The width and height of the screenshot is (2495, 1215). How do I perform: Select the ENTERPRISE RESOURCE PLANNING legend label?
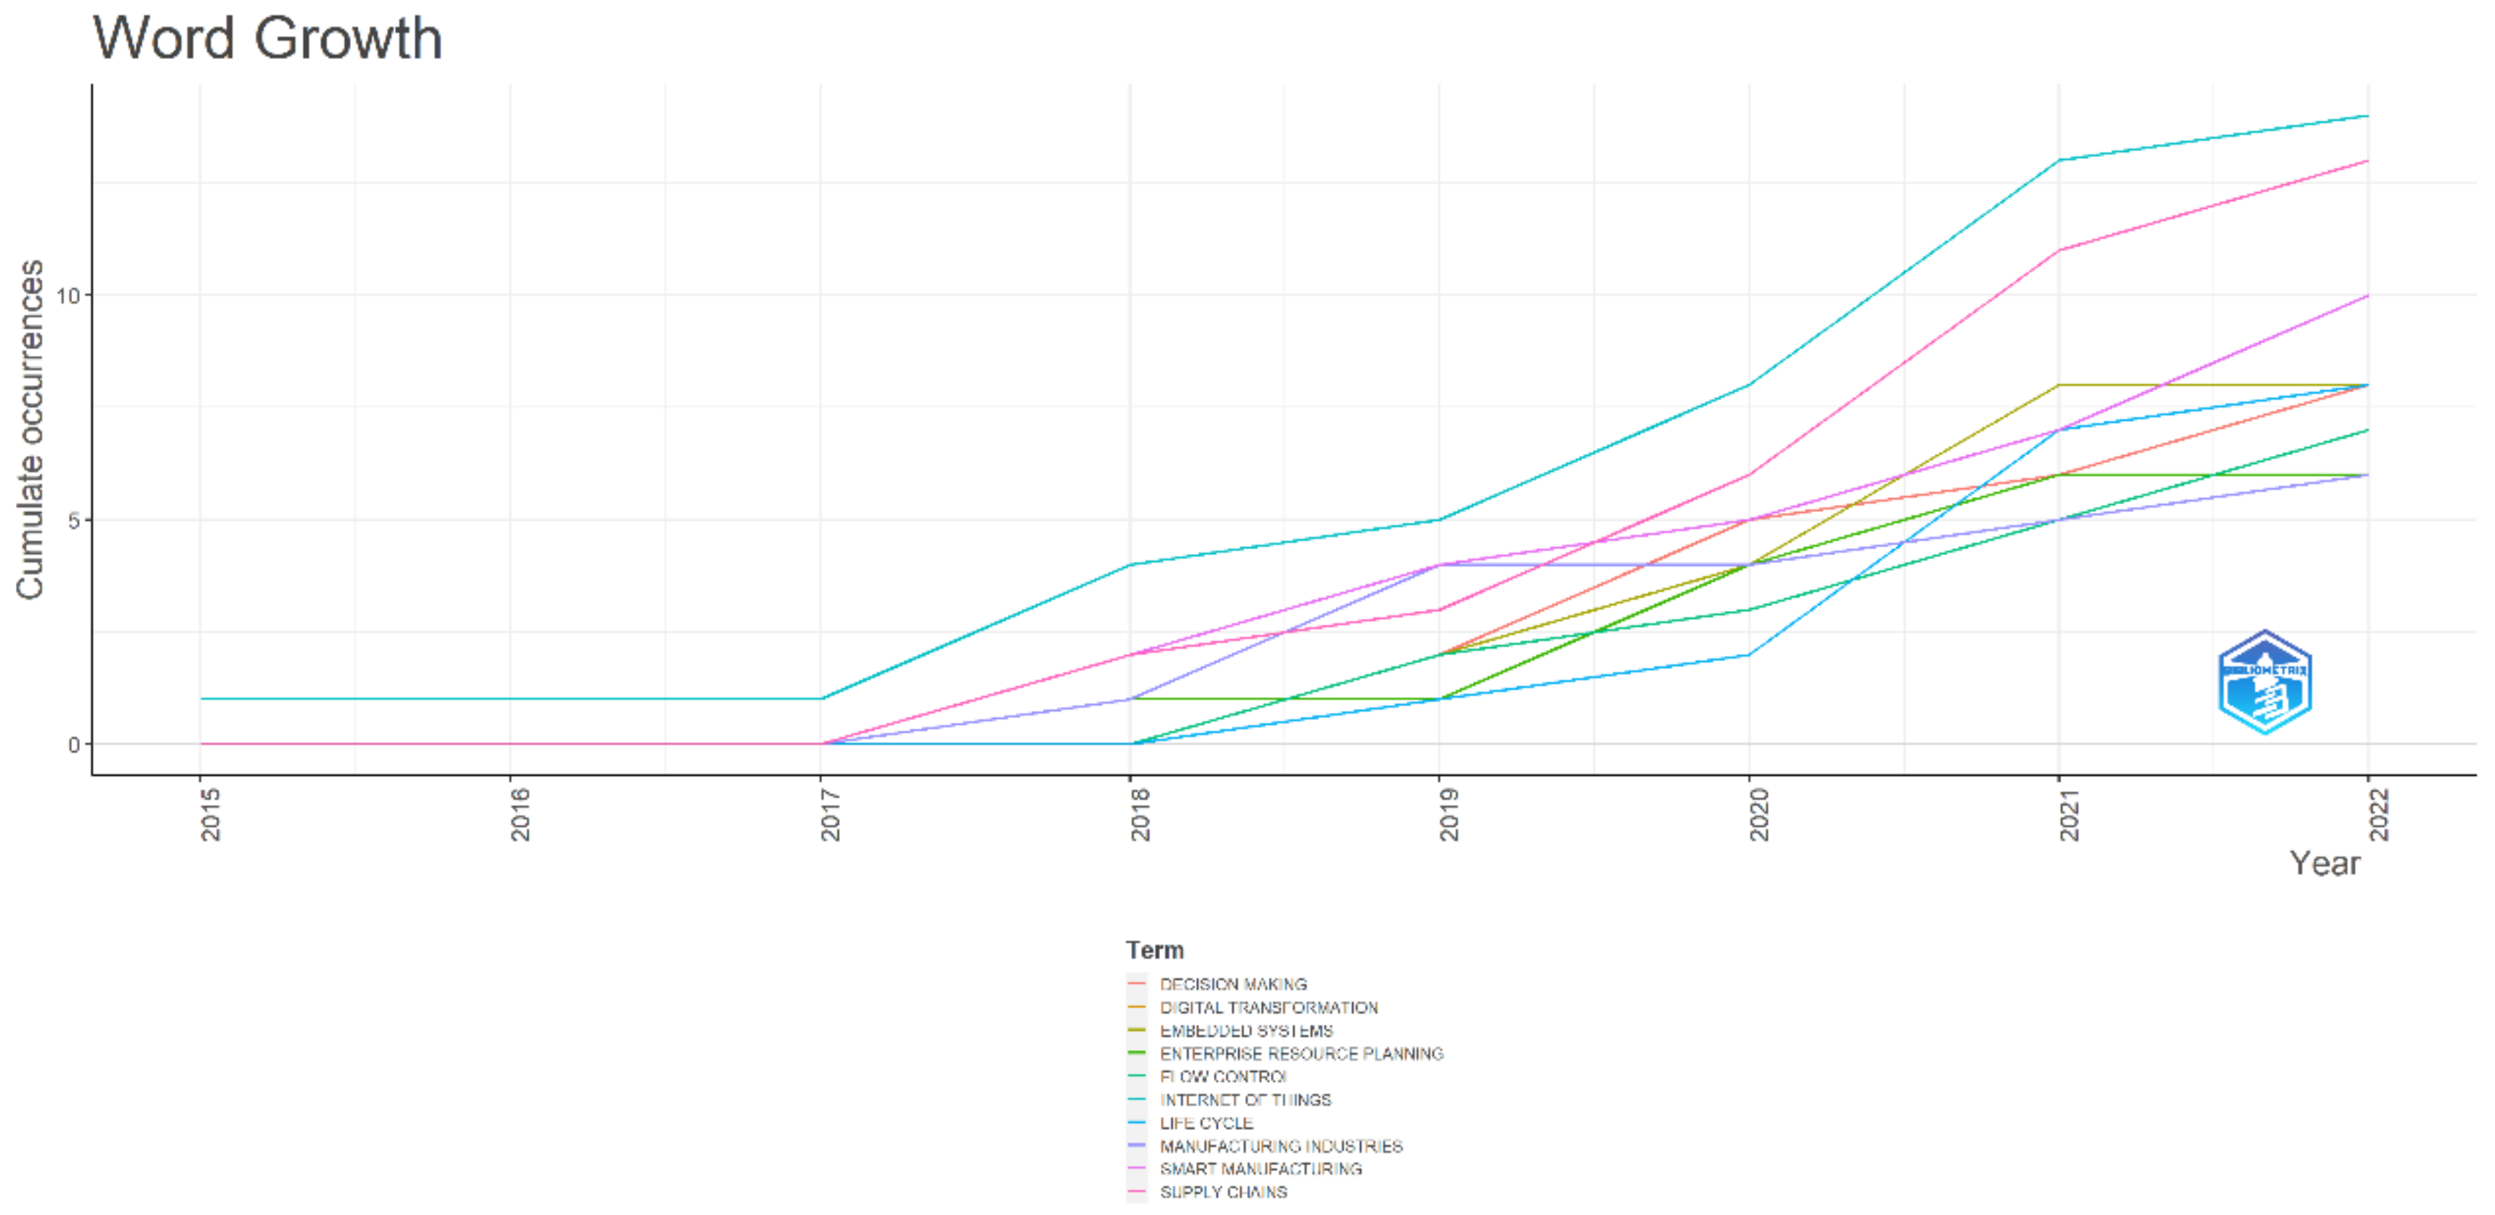pyautogui.click(x=1300, y=1054)
